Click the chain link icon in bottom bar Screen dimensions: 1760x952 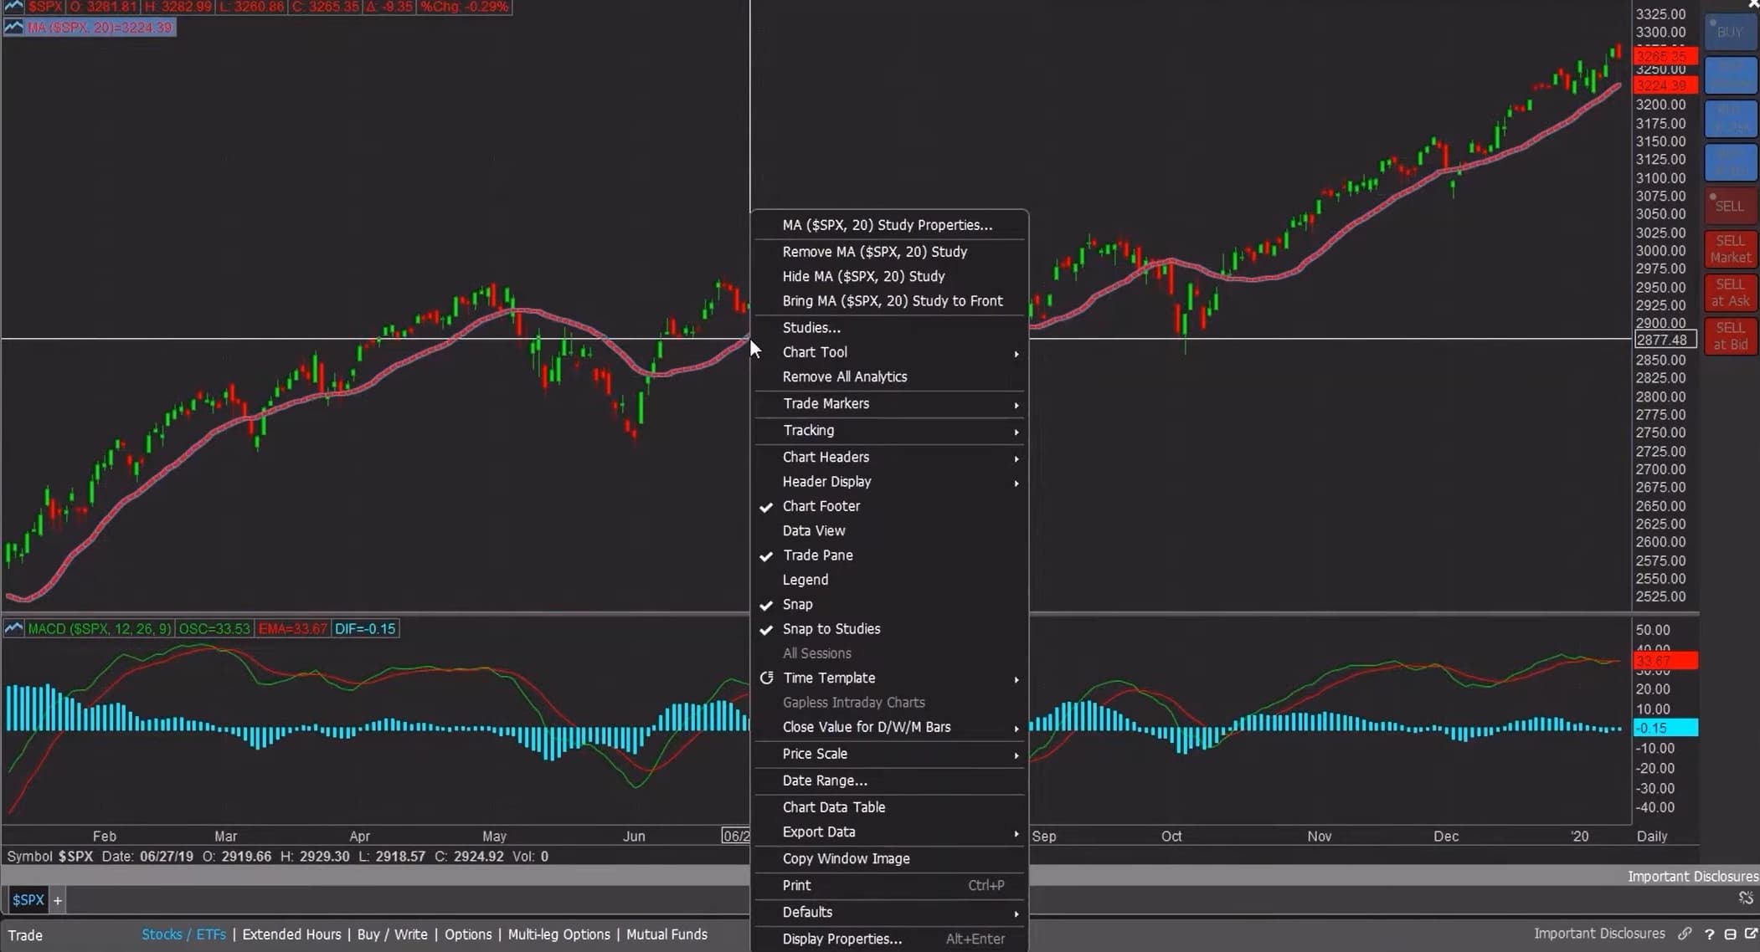coord(1685,934)
